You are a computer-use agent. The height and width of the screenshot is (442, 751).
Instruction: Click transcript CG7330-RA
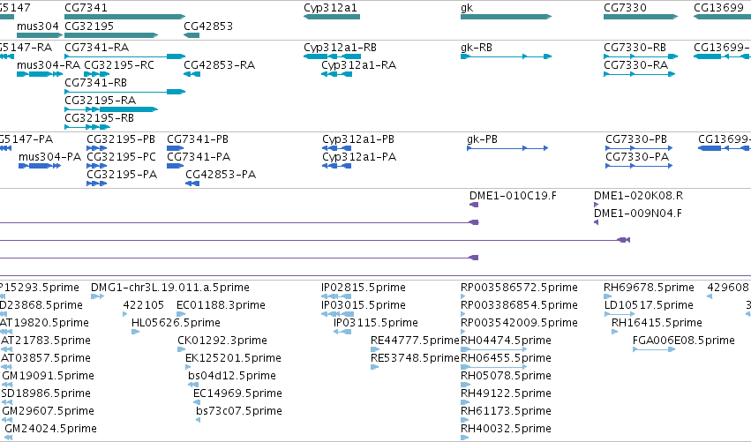click(640, 74)
